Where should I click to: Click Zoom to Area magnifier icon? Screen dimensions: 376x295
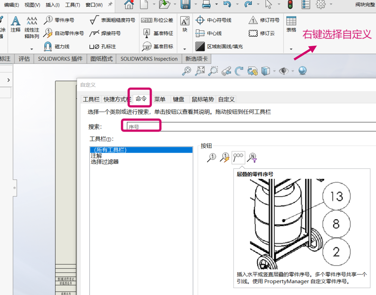213,71
